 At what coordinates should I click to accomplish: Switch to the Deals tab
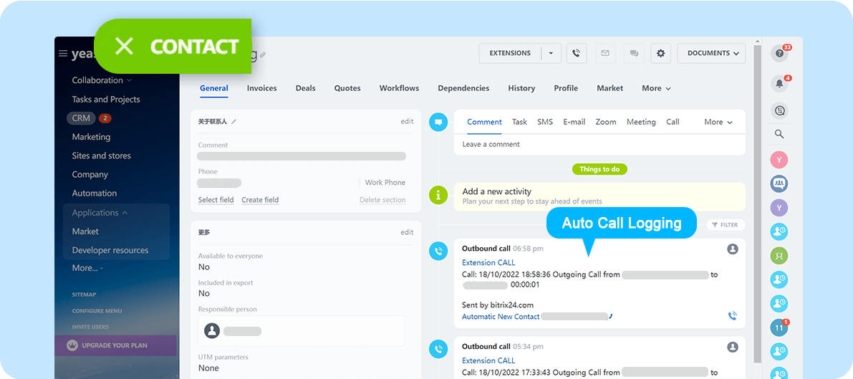[305, 88]
